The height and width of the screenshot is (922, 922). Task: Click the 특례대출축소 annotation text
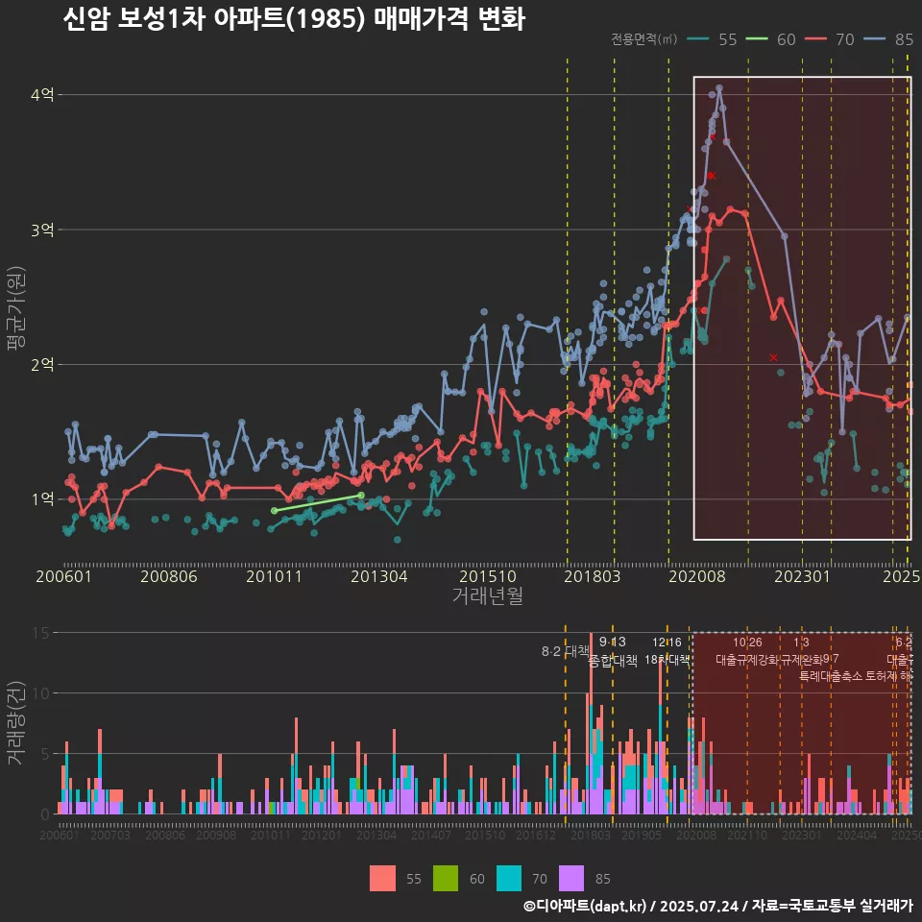point(831,676)
